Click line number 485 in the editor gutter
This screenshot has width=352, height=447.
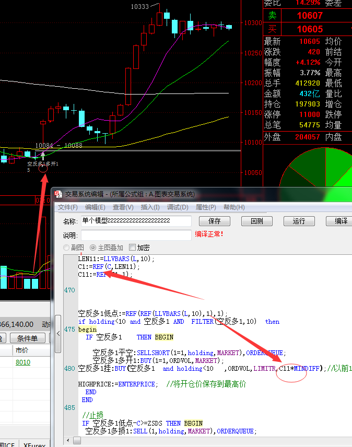pyautogui.click(x=69, y=408)
